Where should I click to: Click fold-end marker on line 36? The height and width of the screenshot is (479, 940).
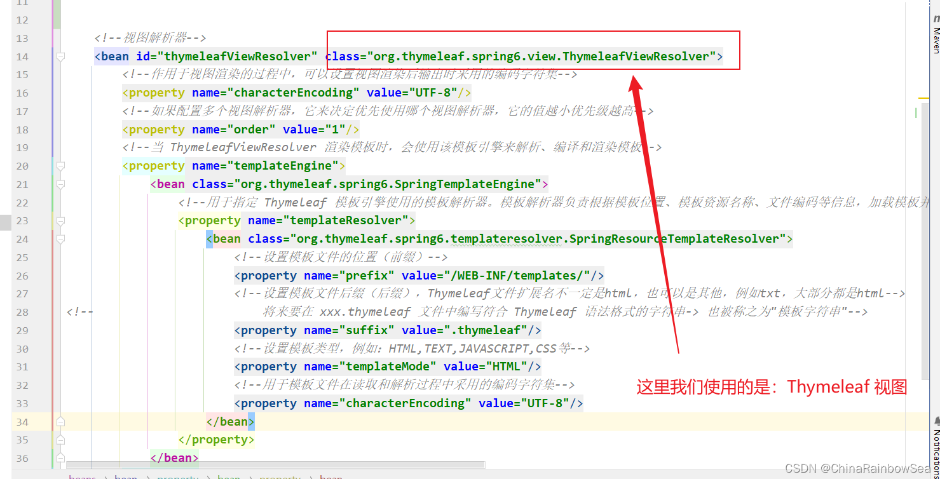[x=60, y=458]
